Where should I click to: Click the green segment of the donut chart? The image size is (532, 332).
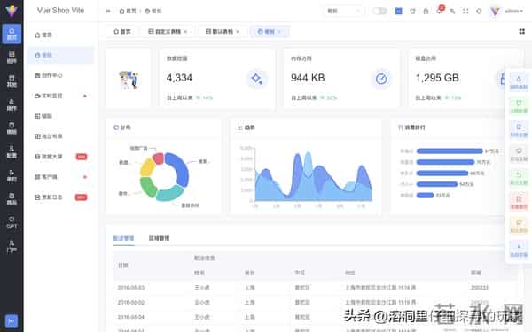(148, 187)
